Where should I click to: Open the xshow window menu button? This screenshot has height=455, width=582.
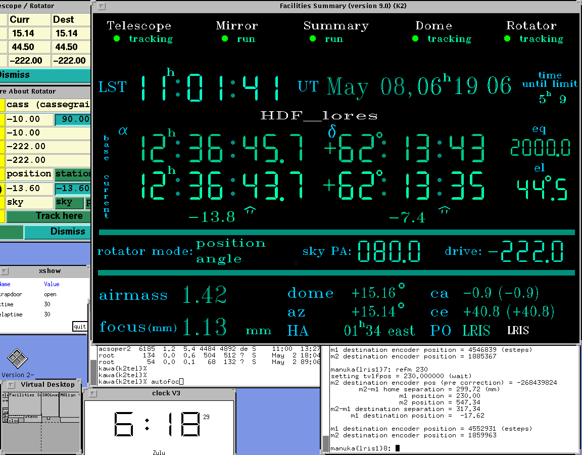click(x=5, y=271)
